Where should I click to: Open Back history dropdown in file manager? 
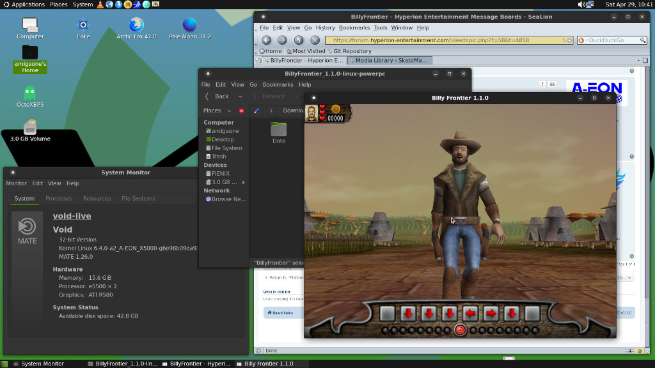tap(241, 96)
